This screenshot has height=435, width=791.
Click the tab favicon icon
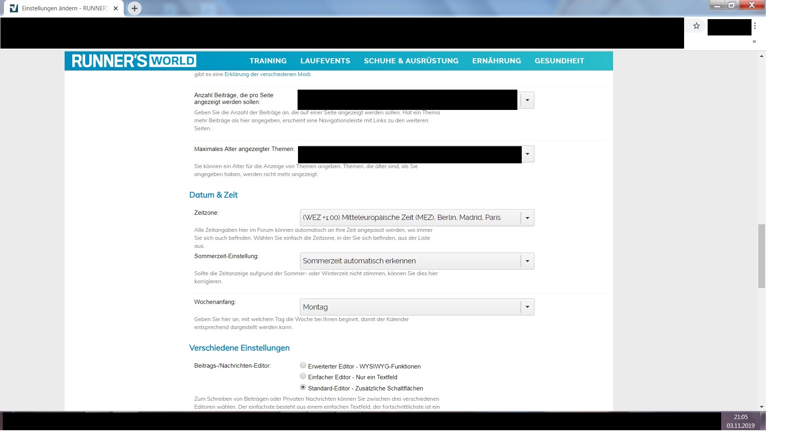tap(14, 8)
